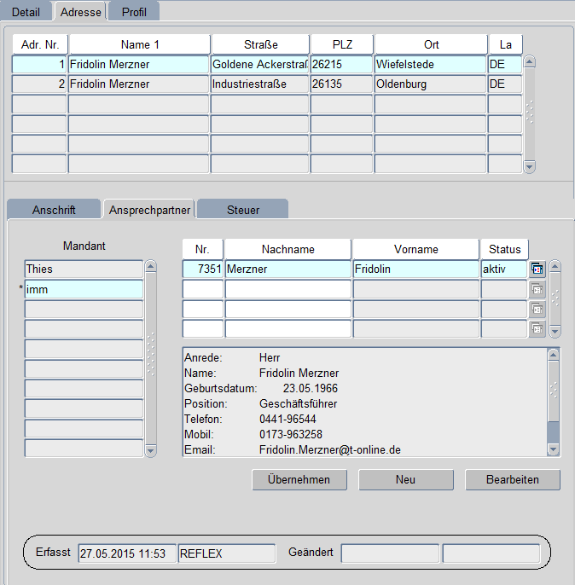
Task: Switch to the Detail tab
Action: coord(26,12)
